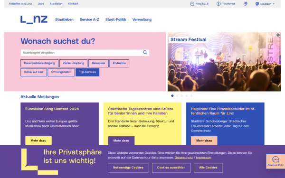Click Mehr dazu on the Tageszentren card

pos(121,141)
